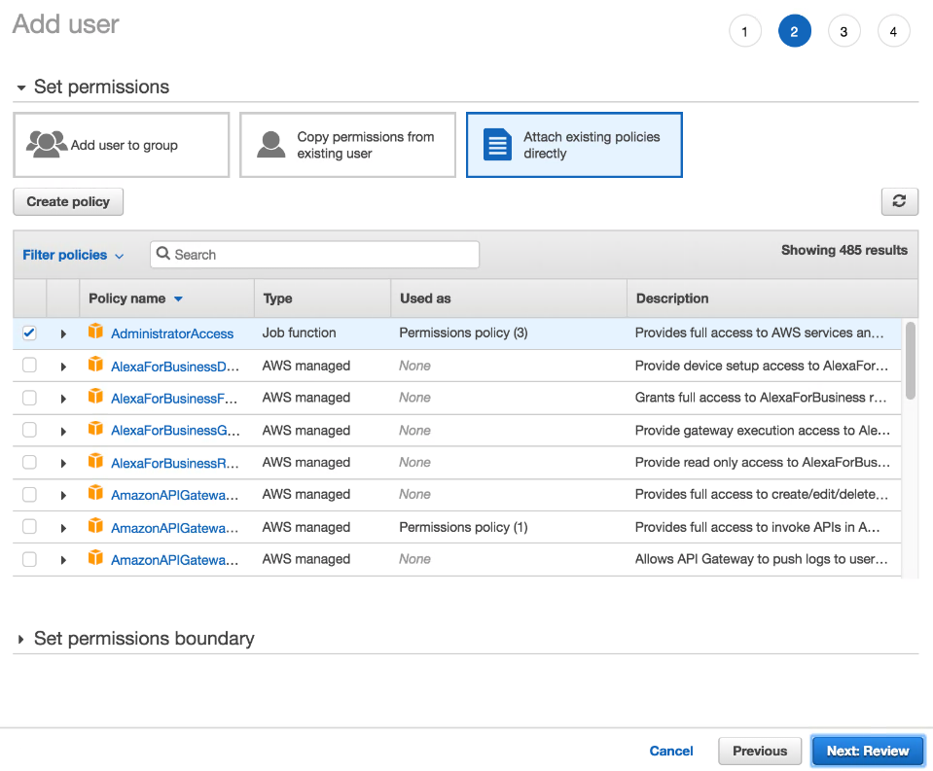Open the AlexaForBusinessD… policy link

point(175,367)
